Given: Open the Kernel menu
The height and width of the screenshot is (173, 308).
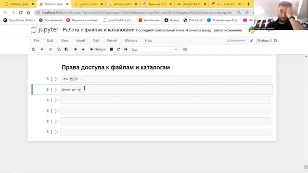Looking at the screenshot, I should click(112, 40).
